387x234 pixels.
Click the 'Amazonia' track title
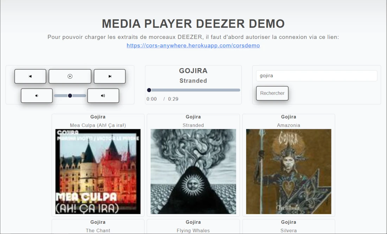288,125
